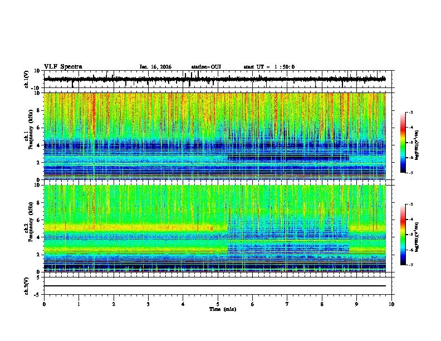Click inside the ch.2 spectrogram panel

pyautogui.click(x=215, y=228)
